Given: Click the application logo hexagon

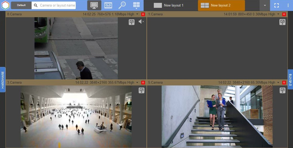Looking at the screenshot, I should 5,5.
